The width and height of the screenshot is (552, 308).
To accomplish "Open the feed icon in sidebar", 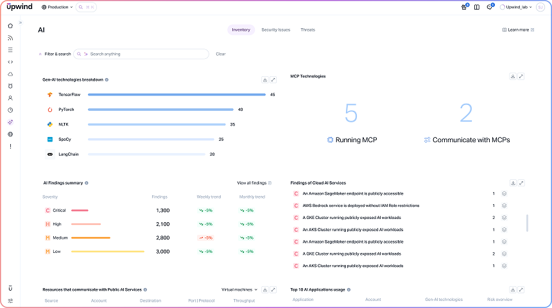I will [10, 38].
